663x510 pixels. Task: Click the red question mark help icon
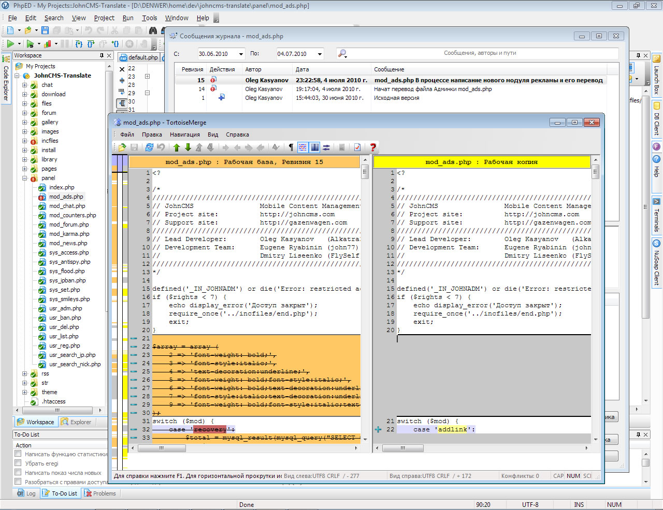point(372,147)
